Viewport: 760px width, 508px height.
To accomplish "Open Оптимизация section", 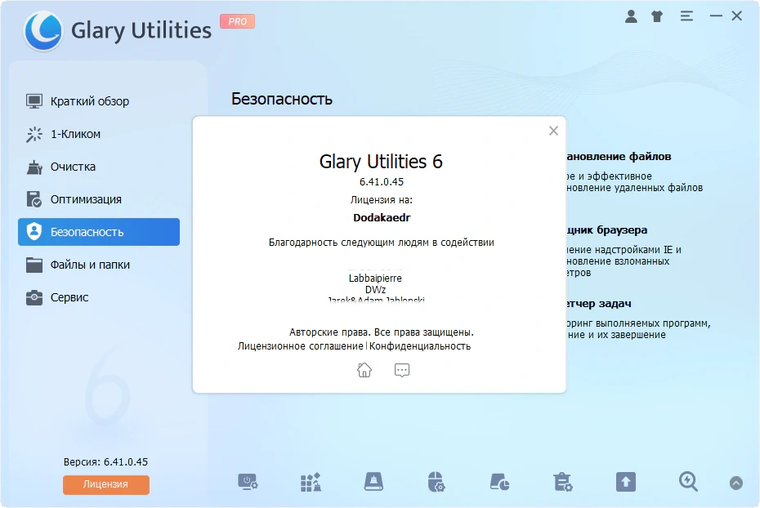I will tap(99, 199).
